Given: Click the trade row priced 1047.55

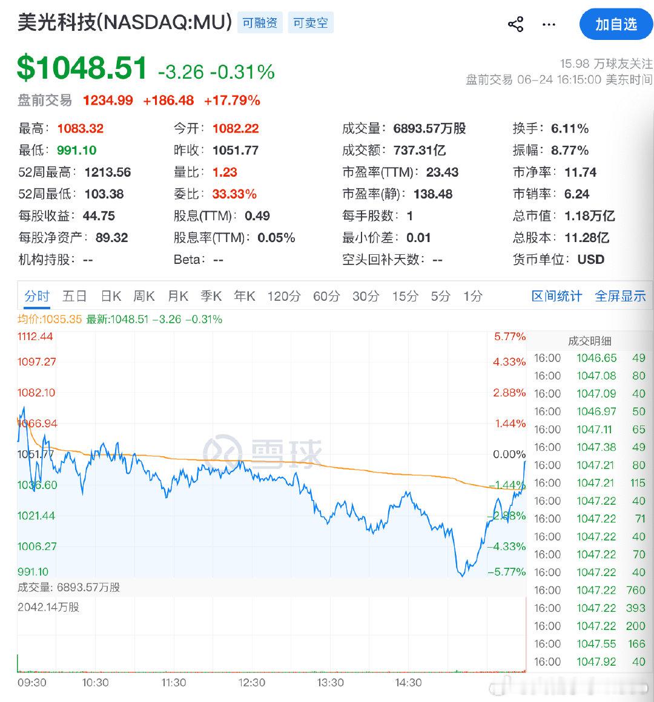Looking at the screenshot, I should point(589,644).
